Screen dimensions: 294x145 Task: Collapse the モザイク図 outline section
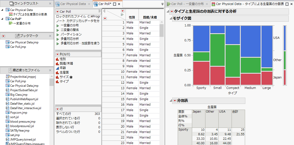coord(171,19)
